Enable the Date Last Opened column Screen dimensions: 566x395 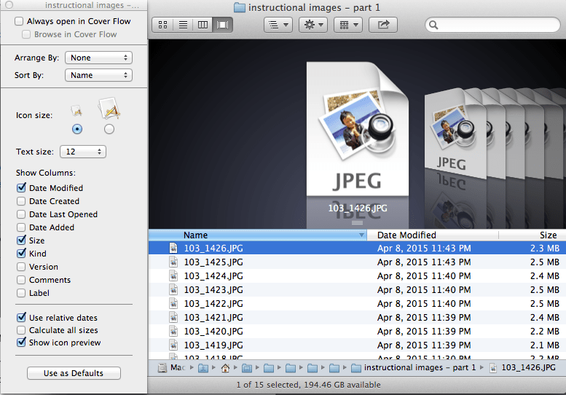[21, 214]
